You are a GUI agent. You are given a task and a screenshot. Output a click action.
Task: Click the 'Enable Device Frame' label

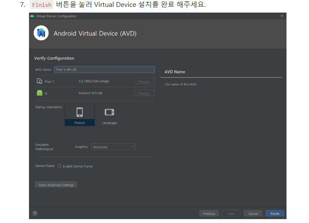(x=77, y=166)
